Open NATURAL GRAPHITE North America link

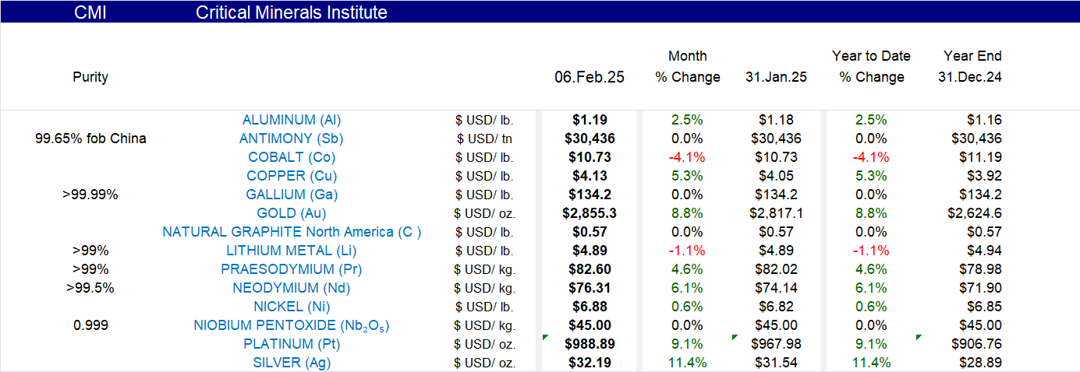(292, 232)
